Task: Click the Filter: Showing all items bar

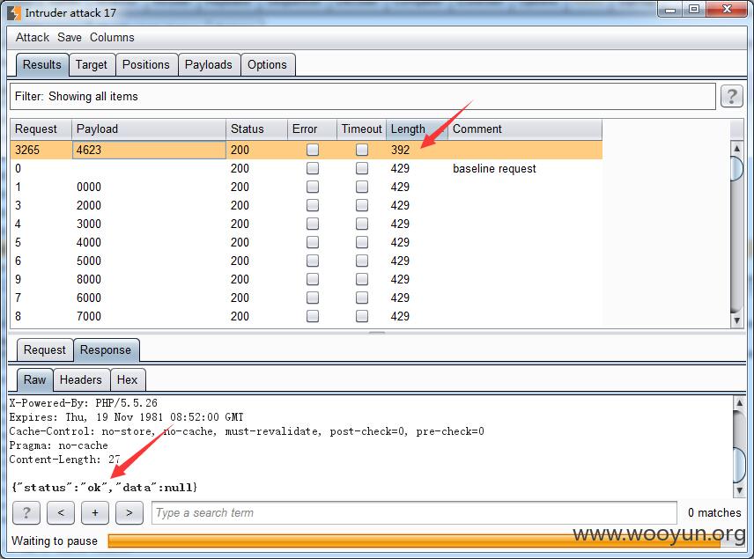Action: click(363, 96)
